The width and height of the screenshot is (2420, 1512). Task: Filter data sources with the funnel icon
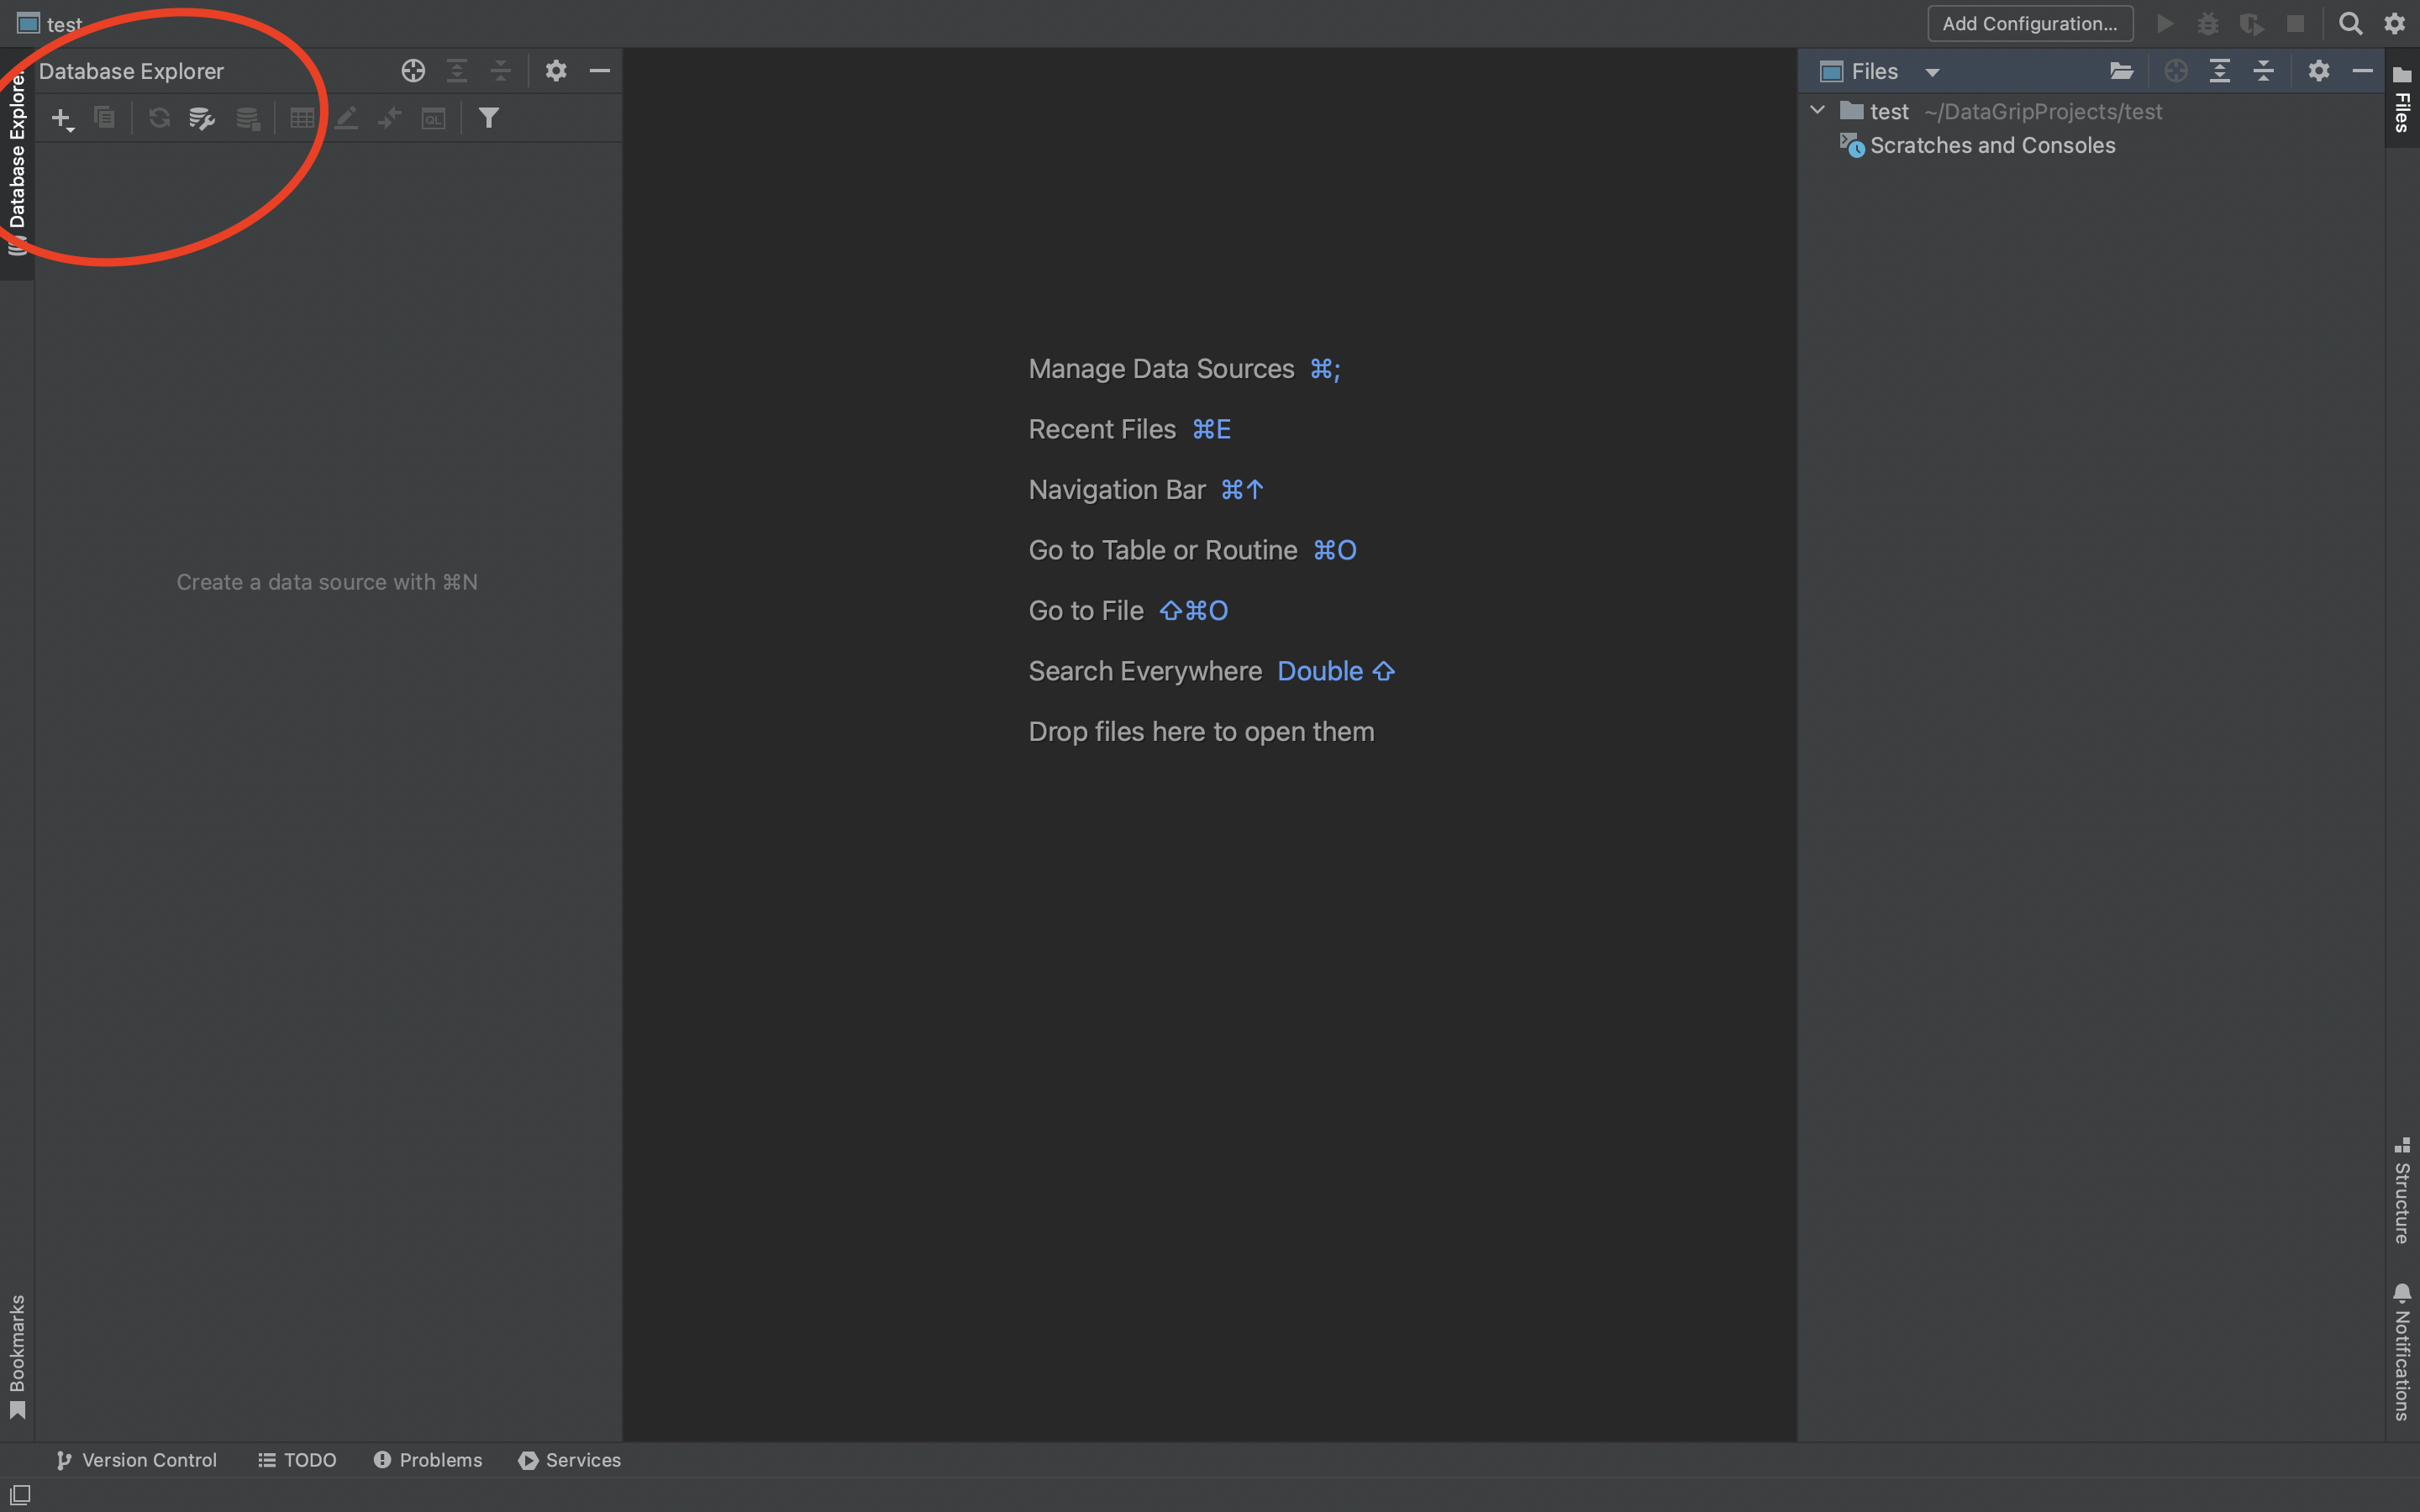(489, 117)
